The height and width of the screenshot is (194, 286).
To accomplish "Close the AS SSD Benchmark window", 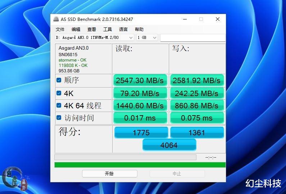I will [x=217, y=19].
